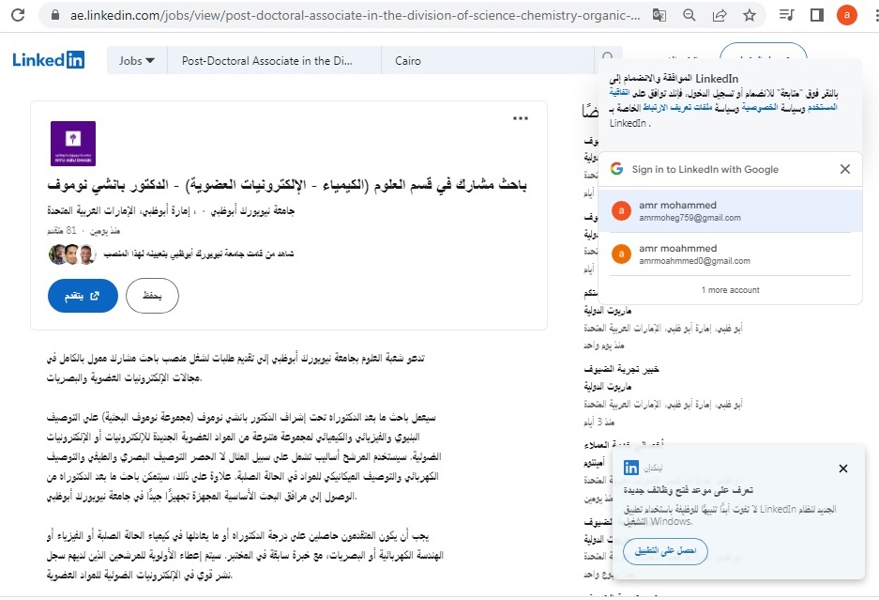Expand '1 more account' in Google sign-in
The height and width of the screenshot is (600, 879).
(x=730, y=290)
